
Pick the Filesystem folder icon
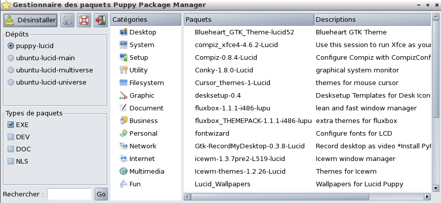(123, 83)
